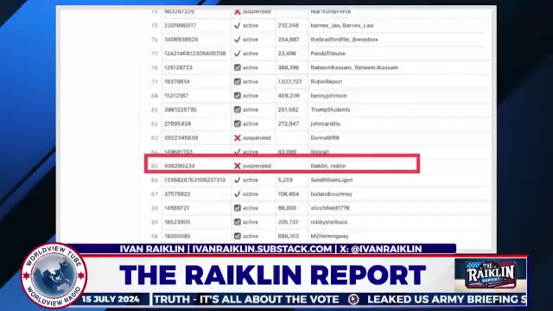Click the follower count 272,947
Image resolution: width=553 pixels, height=311 pixels.
tap(288, 124)
